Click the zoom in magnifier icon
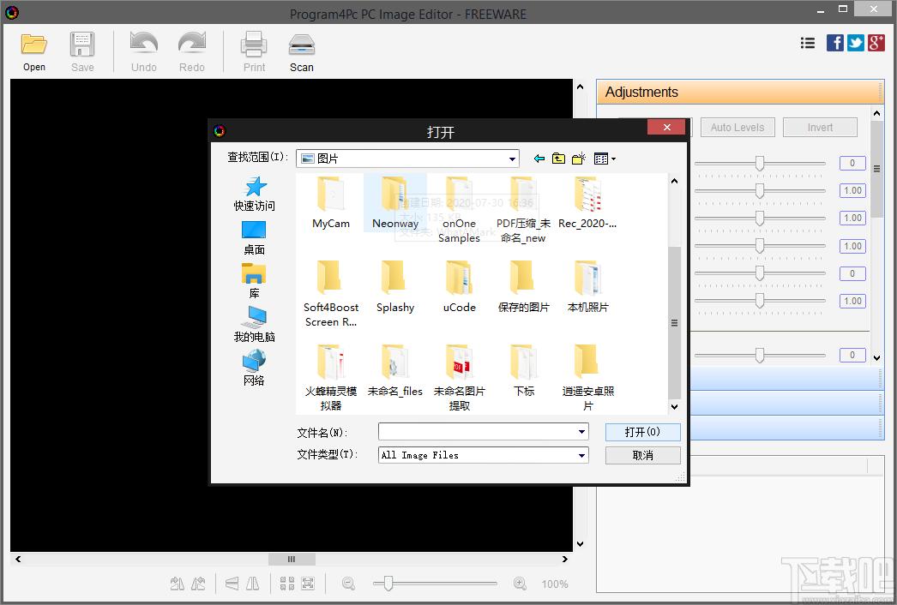This screenshot has height=605, width=897. 520,584
